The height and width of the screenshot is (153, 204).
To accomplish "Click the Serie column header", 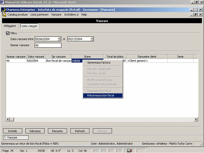I will click(180, 57).
